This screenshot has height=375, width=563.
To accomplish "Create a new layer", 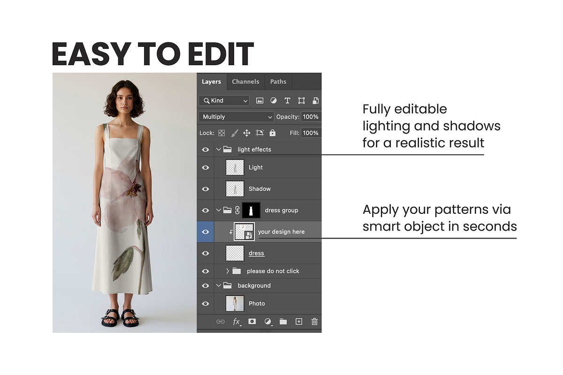I will (x=299, y=322).
